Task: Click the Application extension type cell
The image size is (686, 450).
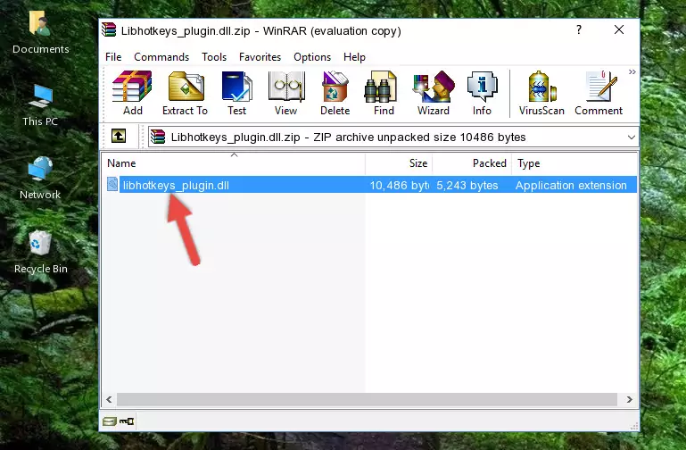Action: click(571, 185)
